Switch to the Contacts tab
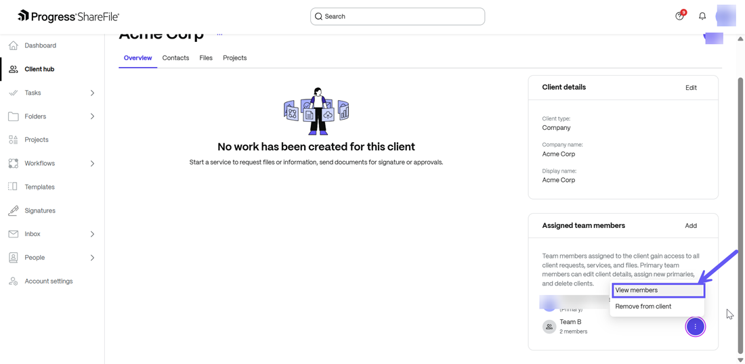 (x=175, y=58)
